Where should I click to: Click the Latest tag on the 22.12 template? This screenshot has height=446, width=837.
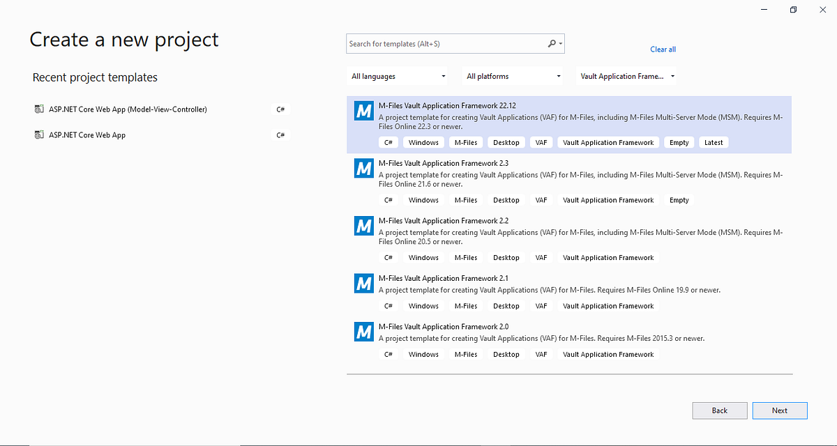pyautogui.click(x=714, y=142)
